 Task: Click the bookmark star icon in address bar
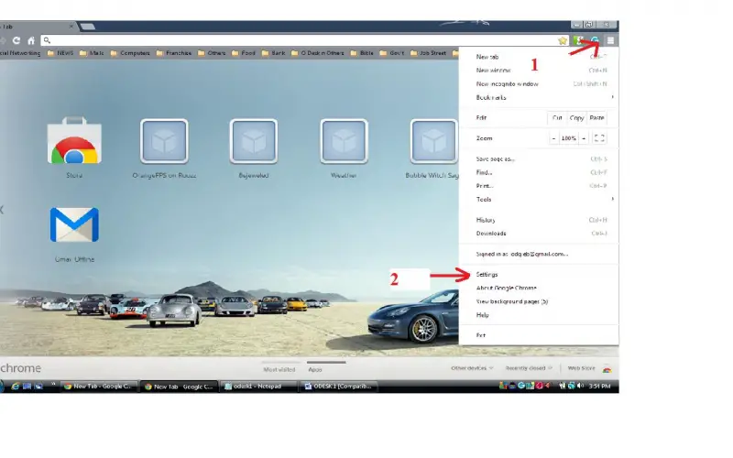coord(563,40)
